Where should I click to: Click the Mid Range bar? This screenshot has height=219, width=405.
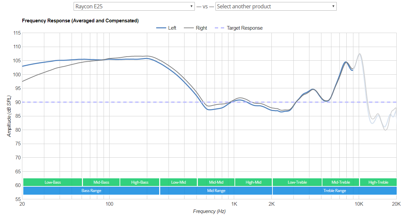click(x=216, y=191)
